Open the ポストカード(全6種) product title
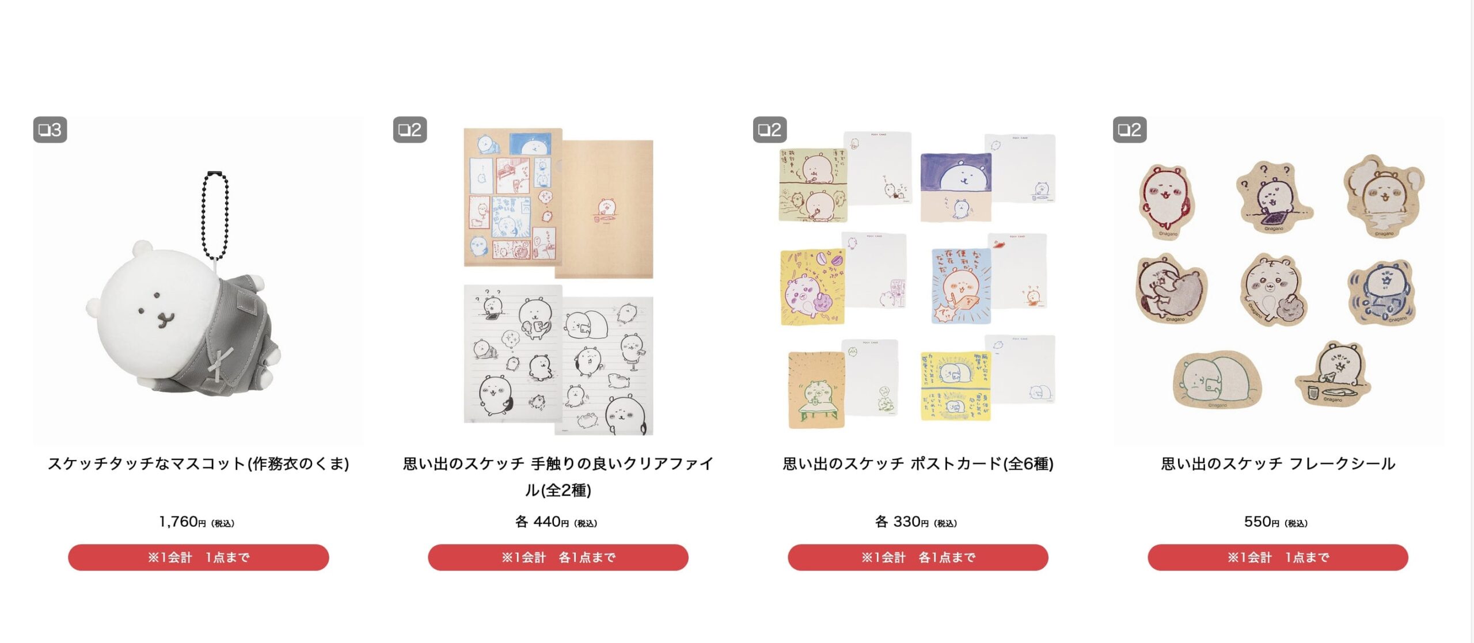Image resolution: width=1474 pixels, height=643 pixels. coord(918,463)
